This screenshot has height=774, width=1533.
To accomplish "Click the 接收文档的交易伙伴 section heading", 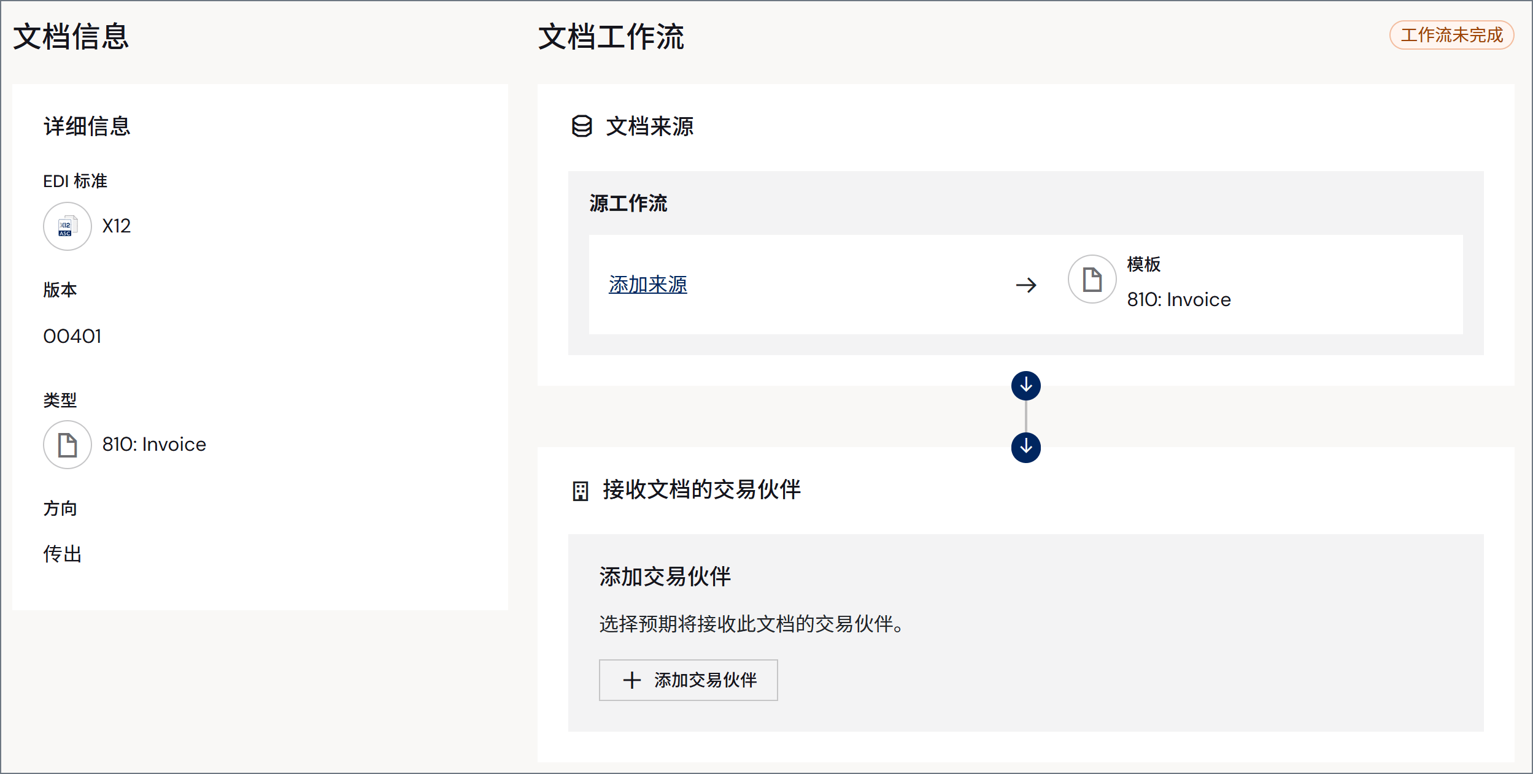I will pos(702,489).
